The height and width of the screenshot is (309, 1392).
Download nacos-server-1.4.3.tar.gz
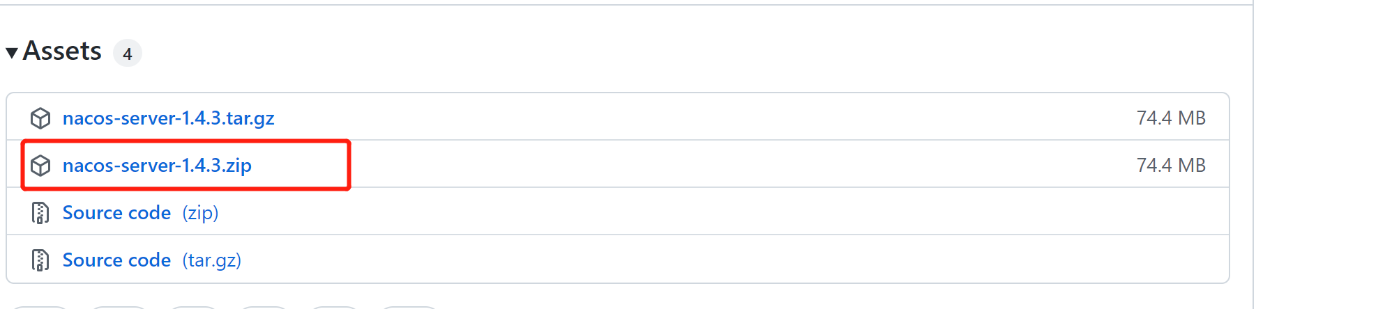[x=168, y=118]
